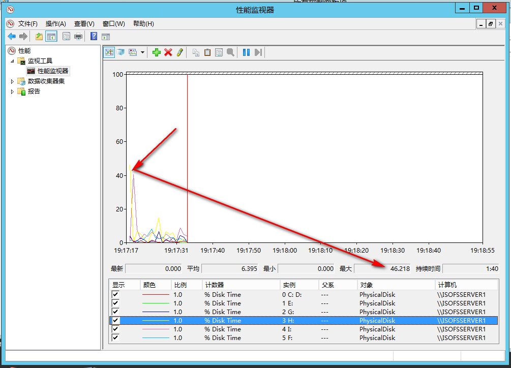Click the 父系 column header

[338, 285]
